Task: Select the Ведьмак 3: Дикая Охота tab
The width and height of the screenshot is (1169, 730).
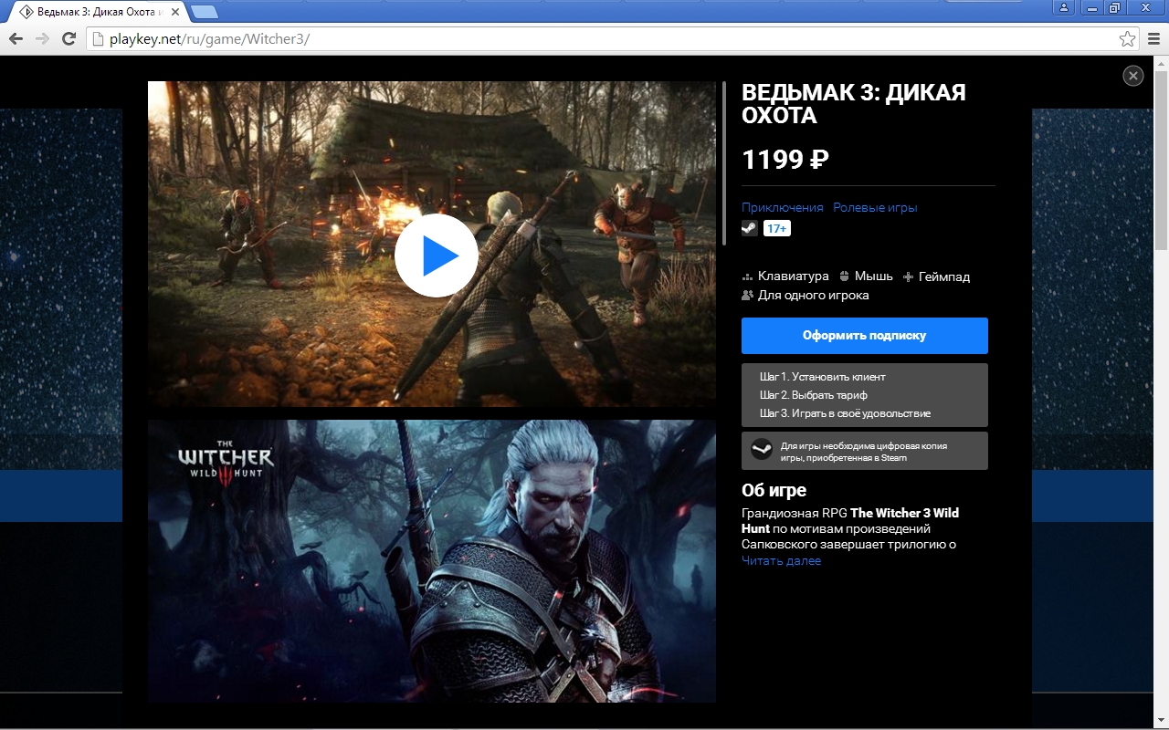Action: point(97,12)
